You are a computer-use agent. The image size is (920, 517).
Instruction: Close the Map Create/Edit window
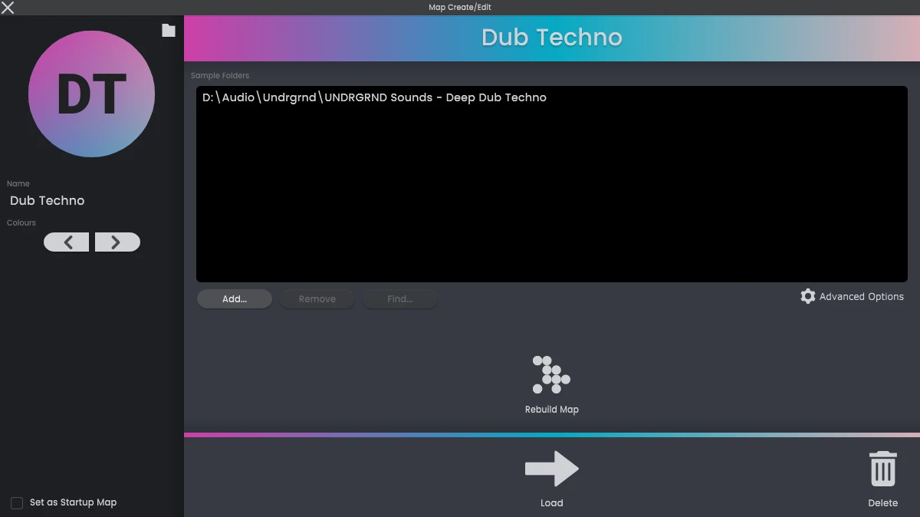coord(8,8)
